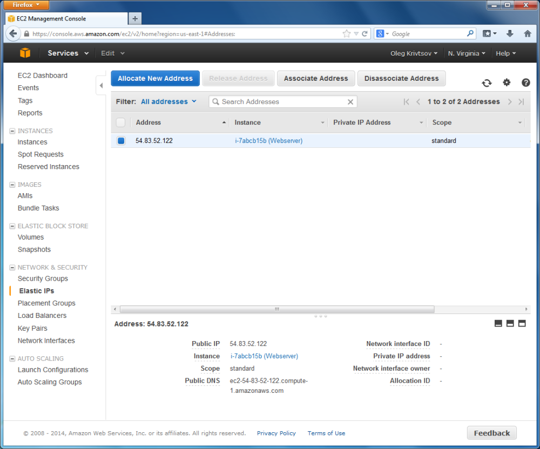Open the Private IP Address column dropdown arrow
The image size is (540, 449).
point(421,123)
